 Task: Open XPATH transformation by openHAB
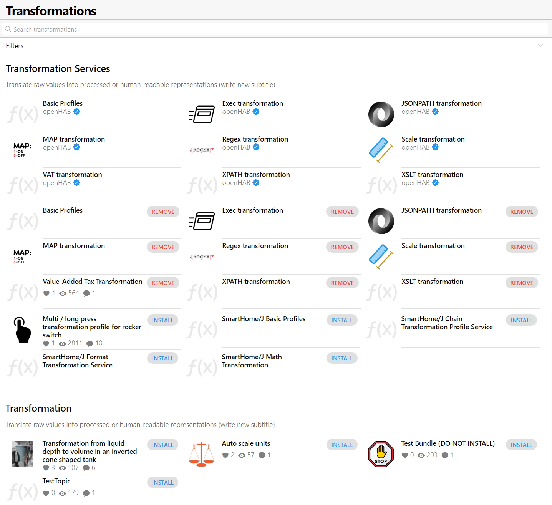(256, 175)
